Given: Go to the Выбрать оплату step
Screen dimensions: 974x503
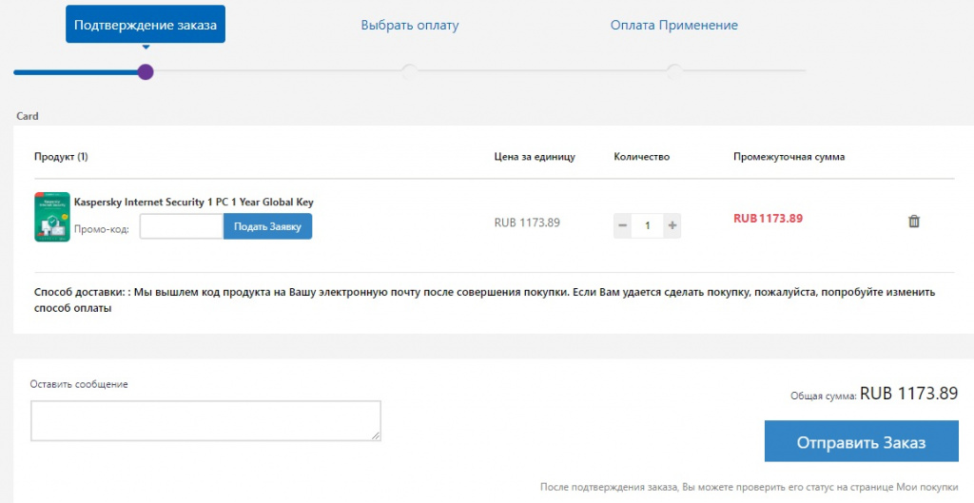Looking at the screenshot, I should (x=410, y=25).
